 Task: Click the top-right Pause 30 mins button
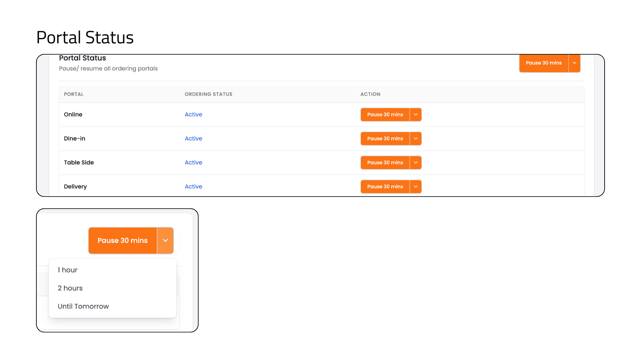click(x=544, y=63)
